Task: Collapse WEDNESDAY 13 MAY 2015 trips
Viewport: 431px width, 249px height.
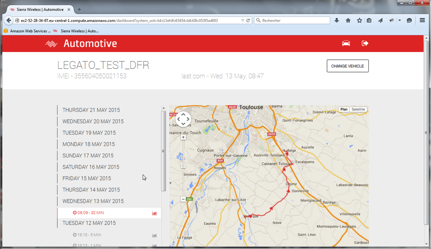Action: (93, 201)
